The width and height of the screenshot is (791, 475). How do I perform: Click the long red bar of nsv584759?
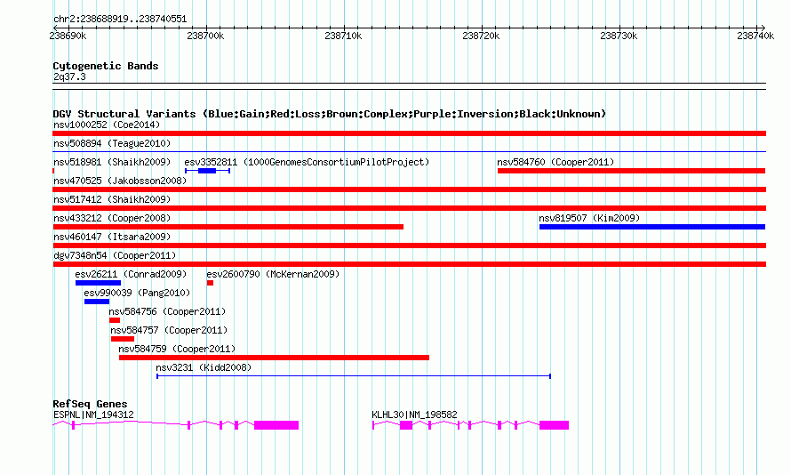[274, 358]
